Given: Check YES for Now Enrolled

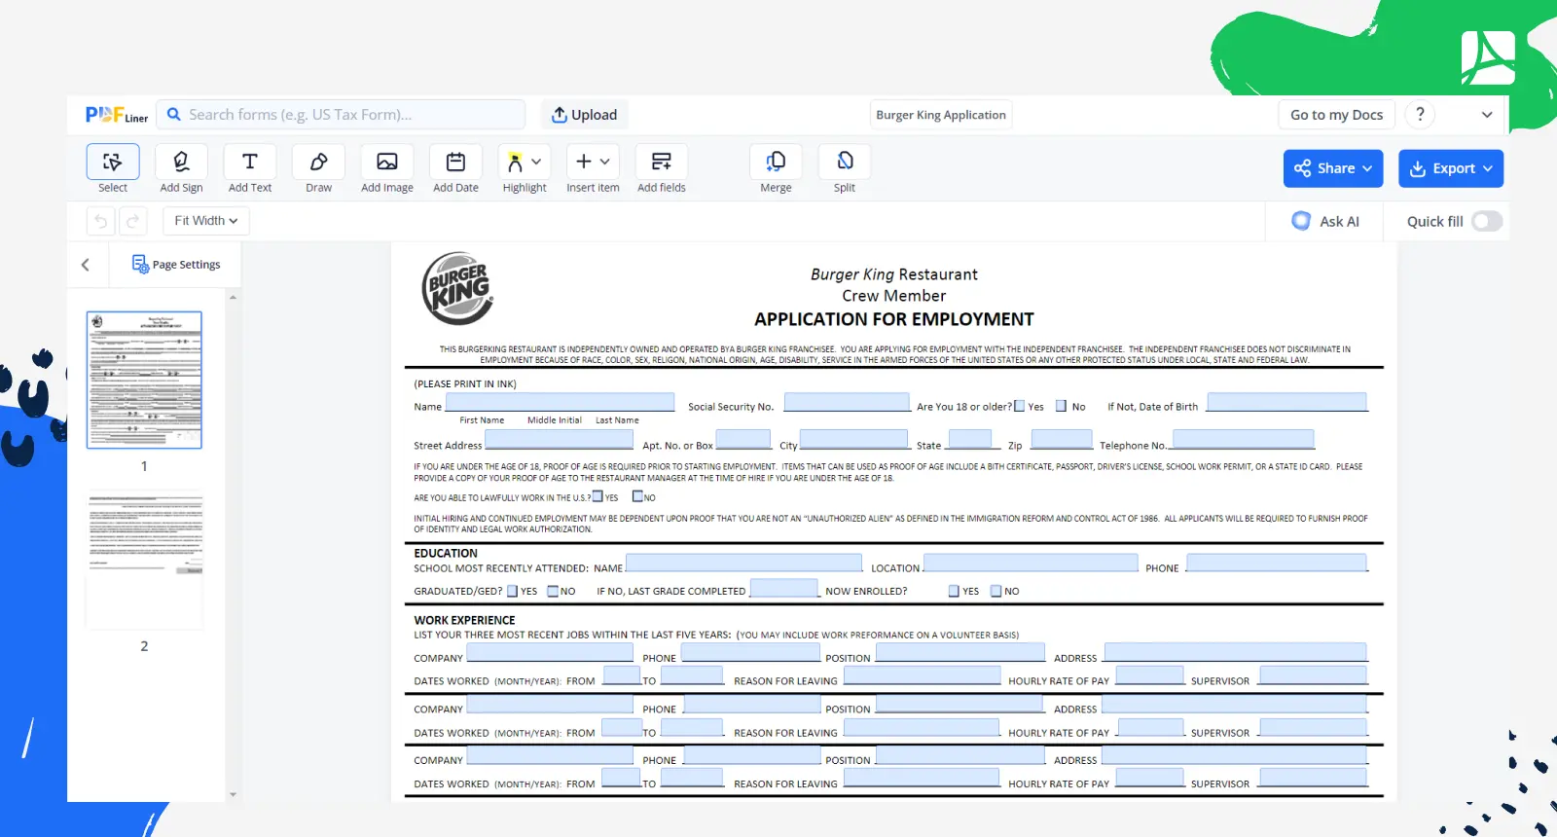Looking at the screenshot, I should (955, 591).
